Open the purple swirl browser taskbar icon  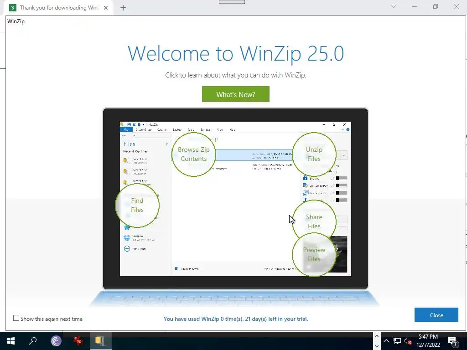(56, 341)
